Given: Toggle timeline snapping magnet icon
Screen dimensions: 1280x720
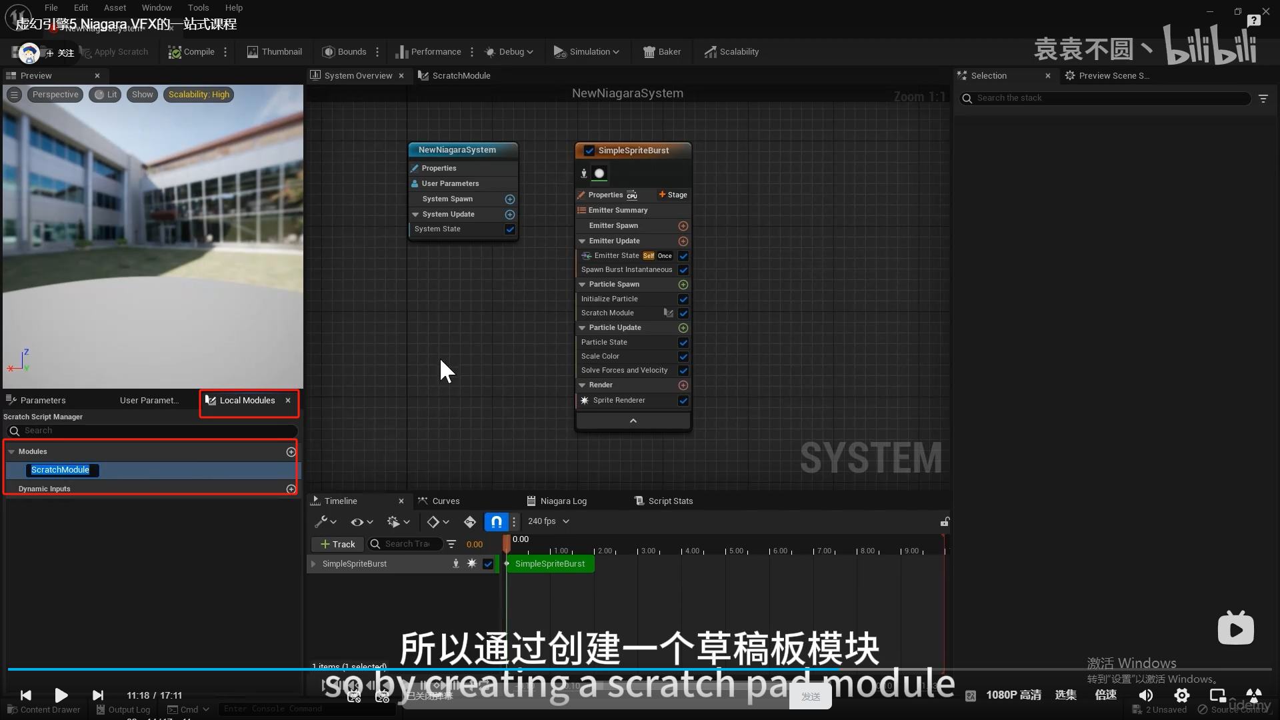Looking at the screenshot, I should click(x=497, y=522).
